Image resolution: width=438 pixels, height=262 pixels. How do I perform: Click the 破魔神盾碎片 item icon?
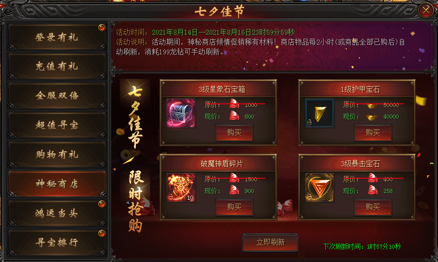pyautogui.click(x=181, y=188)
